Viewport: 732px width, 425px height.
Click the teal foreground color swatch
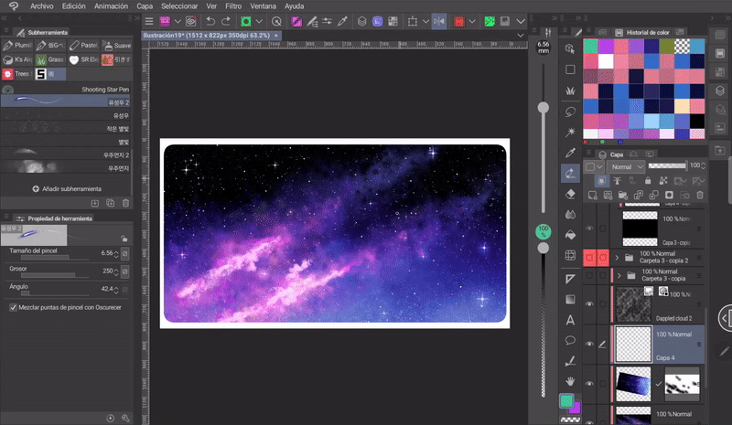[x=567, y=401]
